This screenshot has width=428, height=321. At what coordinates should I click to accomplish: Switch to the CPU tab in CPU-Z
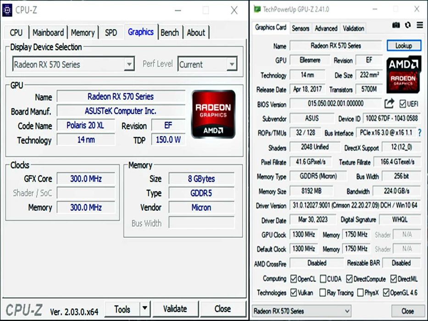pyautogui.click(x=16, y=33)
